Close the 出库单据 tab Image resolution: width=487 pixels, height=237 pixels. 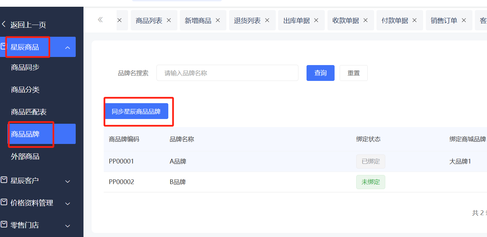tap(316, 20)
